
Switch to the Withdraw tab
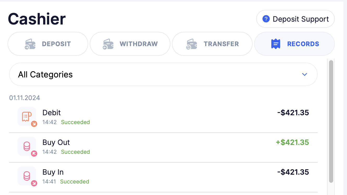tap(130, 44)
